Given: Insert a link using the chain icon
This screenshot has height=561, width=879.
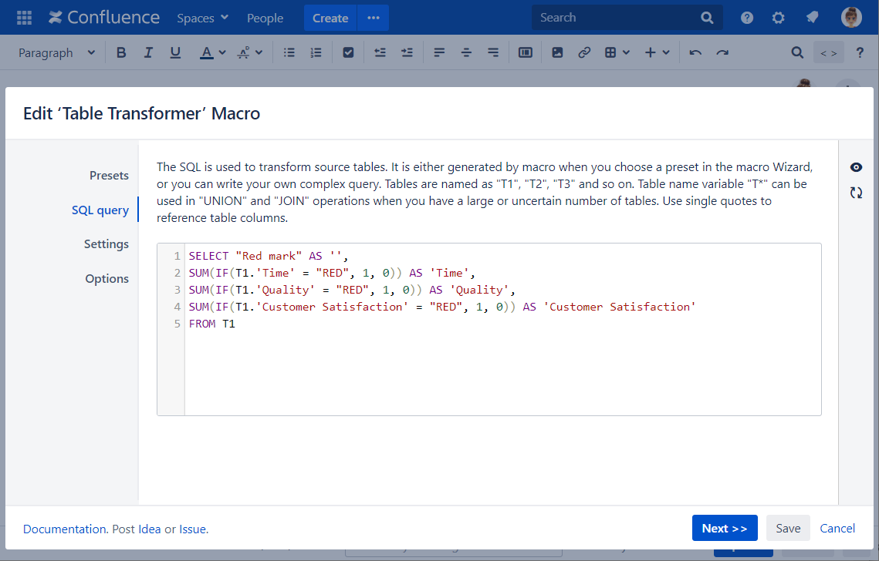Looking at the screenshot, I should tap(584, 52).
